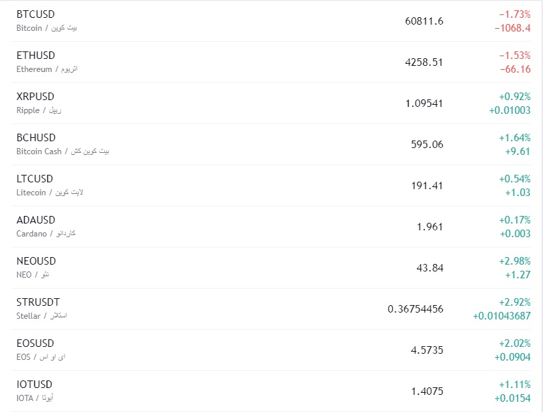Open the ADAUSD Cardano listing
The height and width of the screenshot is (412, 543).
pyautogui.click(x=36, y=220)
